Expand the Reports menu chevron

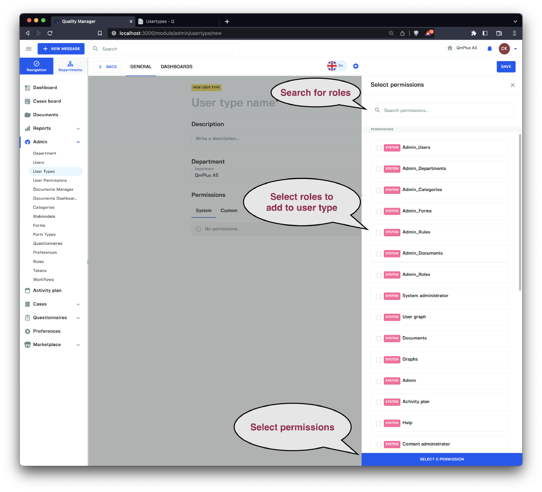(x=78, y=129)
